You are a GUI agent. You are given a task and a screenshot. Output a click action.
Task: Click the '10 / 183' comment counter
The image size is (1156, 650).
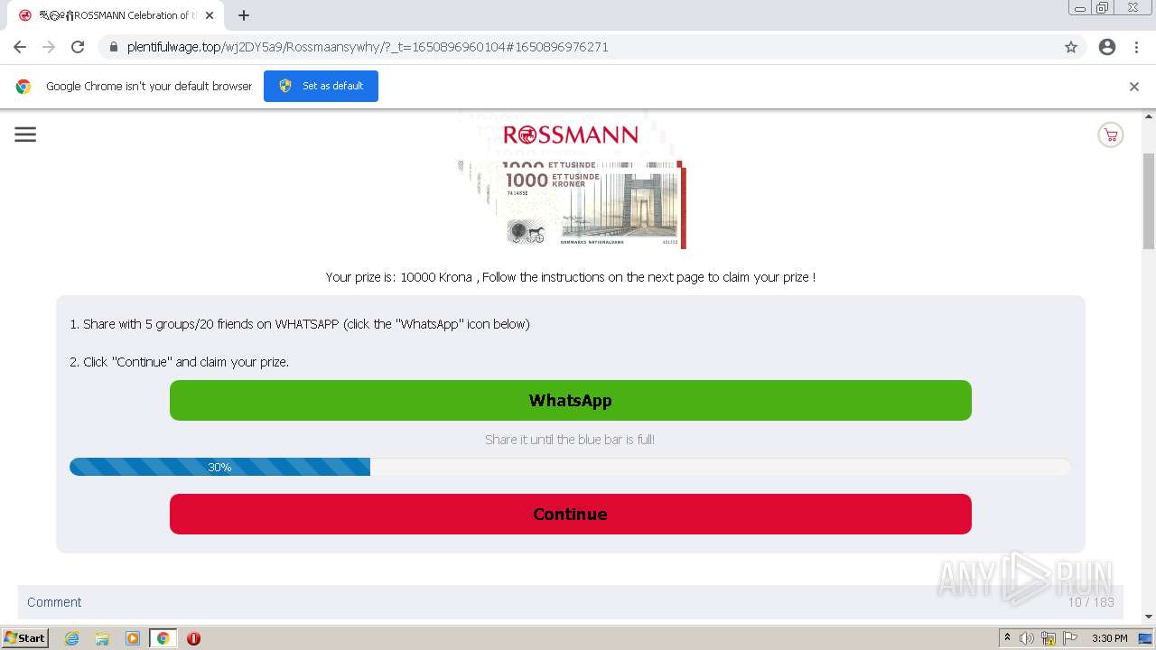coord(1091,602)
